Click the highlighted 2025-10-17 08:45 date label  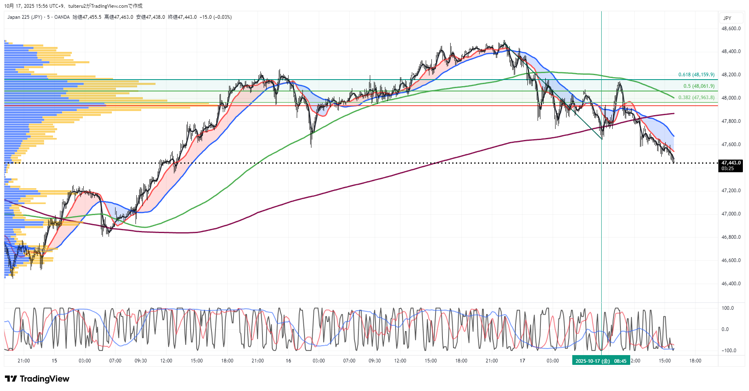[600, 361]
